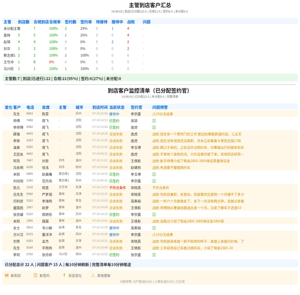Click the 到店数 column header
The height and width of the screenshot is (295, 300).
[x=24, y=22]
